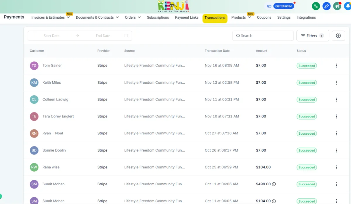Click Stripe provider in Colleen Ladwig row
The image size is (351, 204).
[102, 99]
